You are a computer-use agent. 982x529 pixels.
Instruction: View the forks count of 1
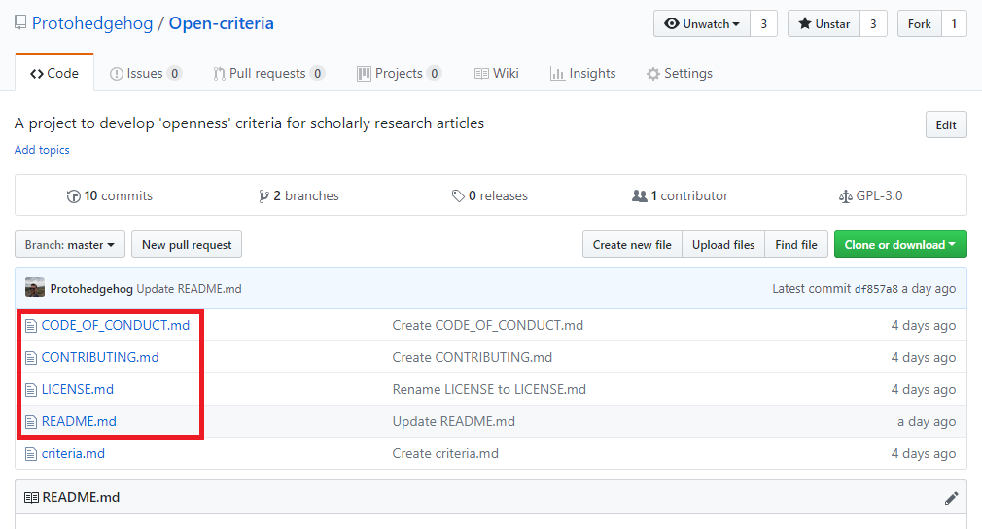click(x=954, y=23)
